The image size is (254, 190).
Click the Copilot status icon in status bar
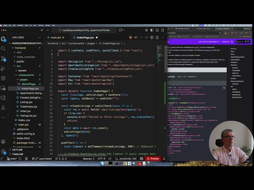[x=141, y=159]
